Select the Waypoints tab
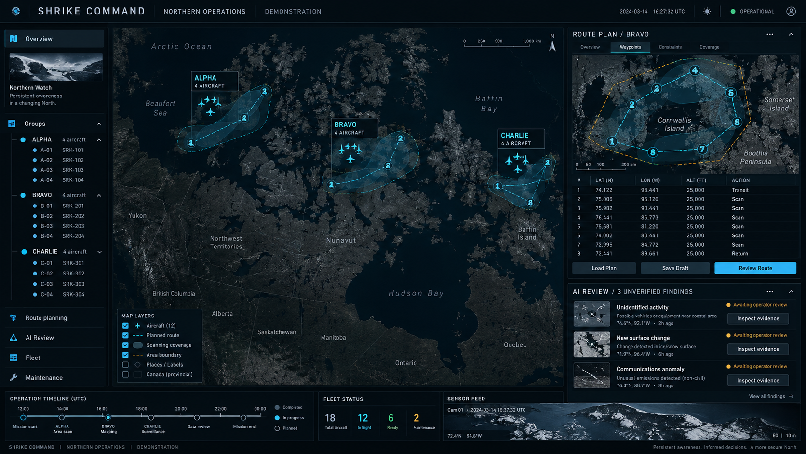Screen dimensions: 806x454 point(630,47)
